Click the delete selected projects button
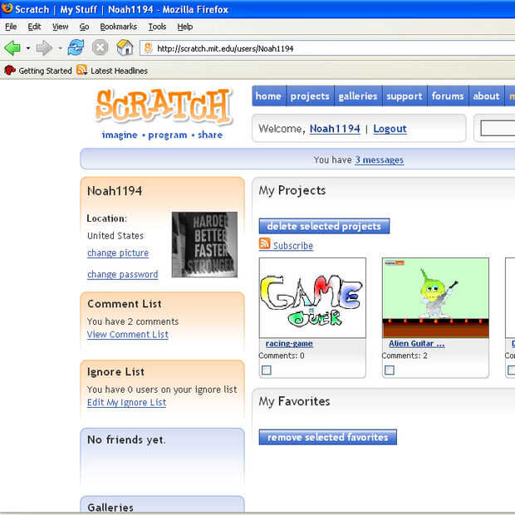The height and width of the screenshot is (515, 515). [x=324, y=226]
